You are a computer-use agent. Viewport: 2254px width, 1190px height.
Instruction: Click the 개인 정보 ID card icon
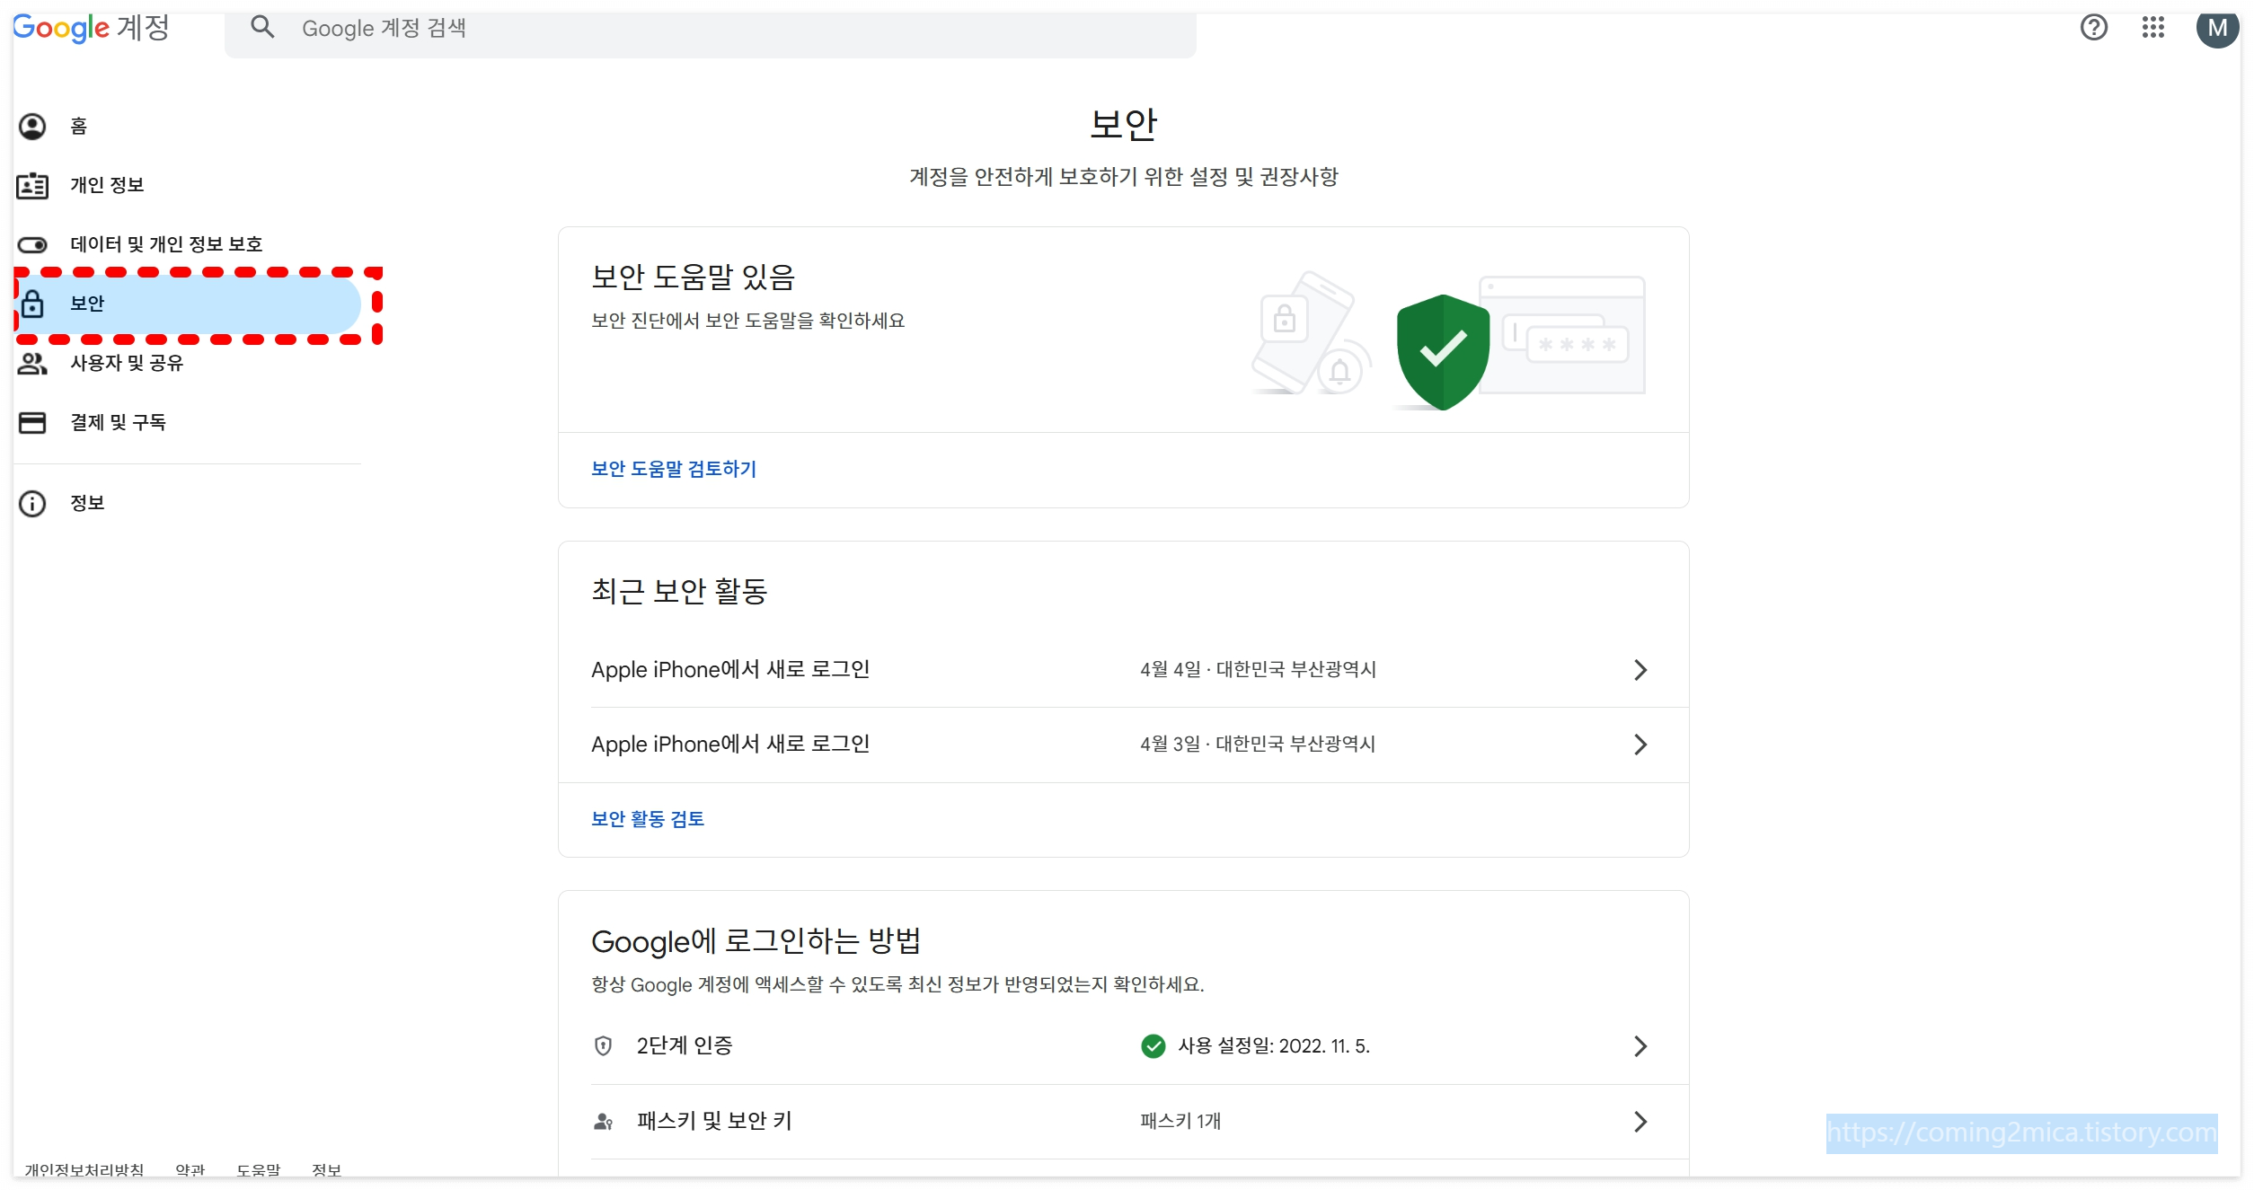tap(32, 186)
